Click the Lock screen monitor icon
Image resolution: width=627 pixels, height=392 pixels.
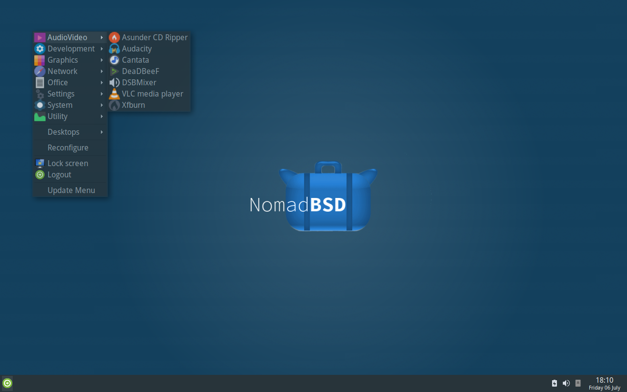coord(40,163)
